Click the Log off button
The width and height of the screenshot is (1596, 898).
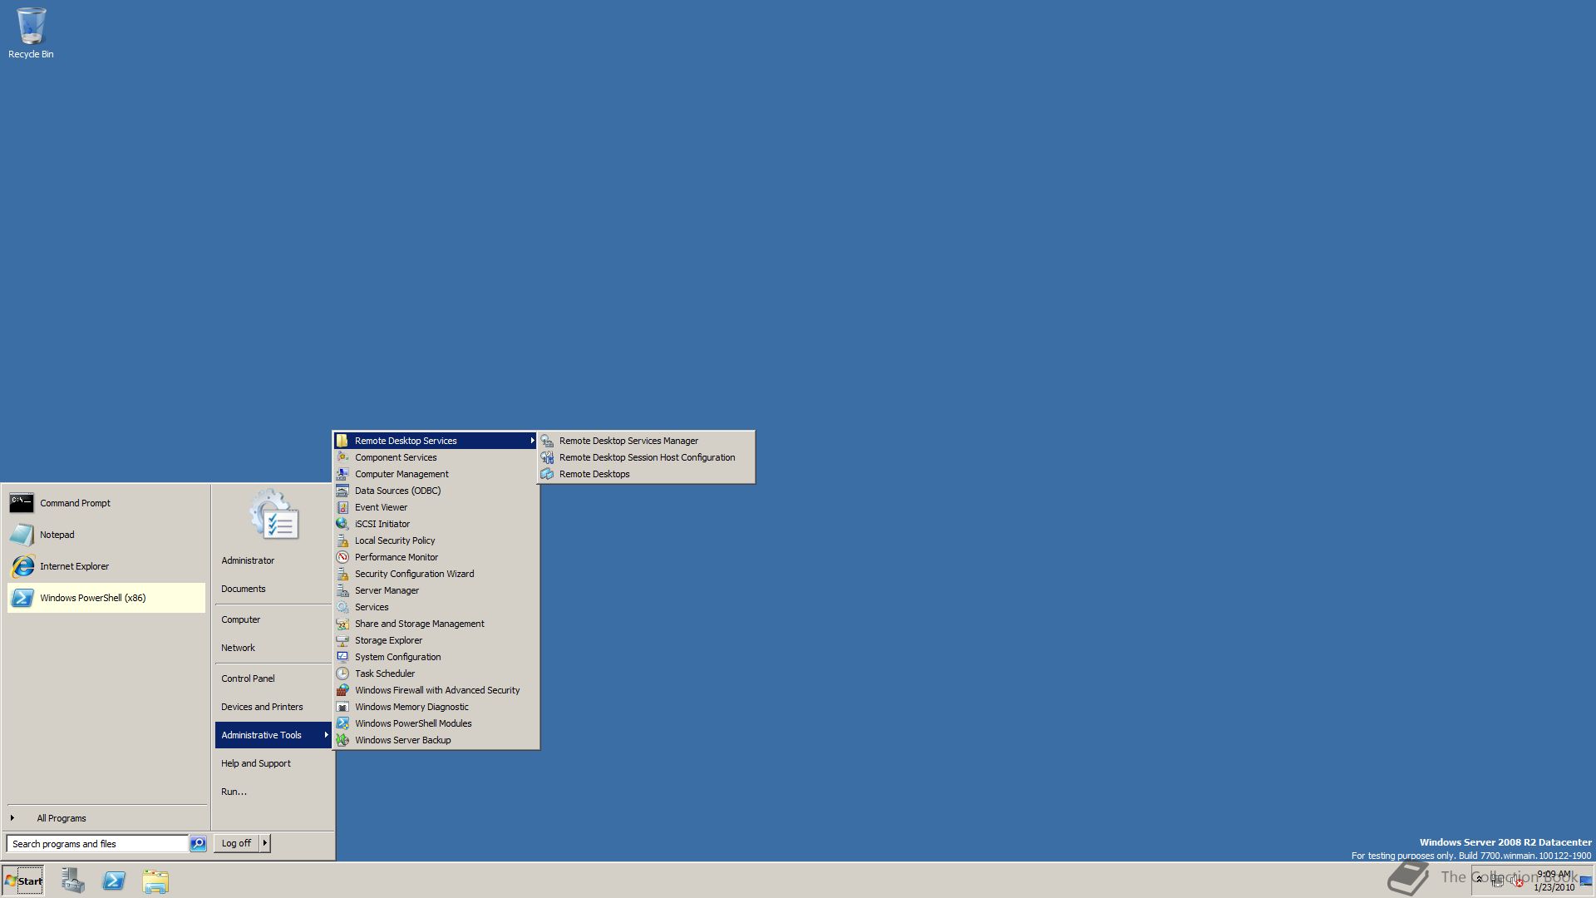coord(237,843)
